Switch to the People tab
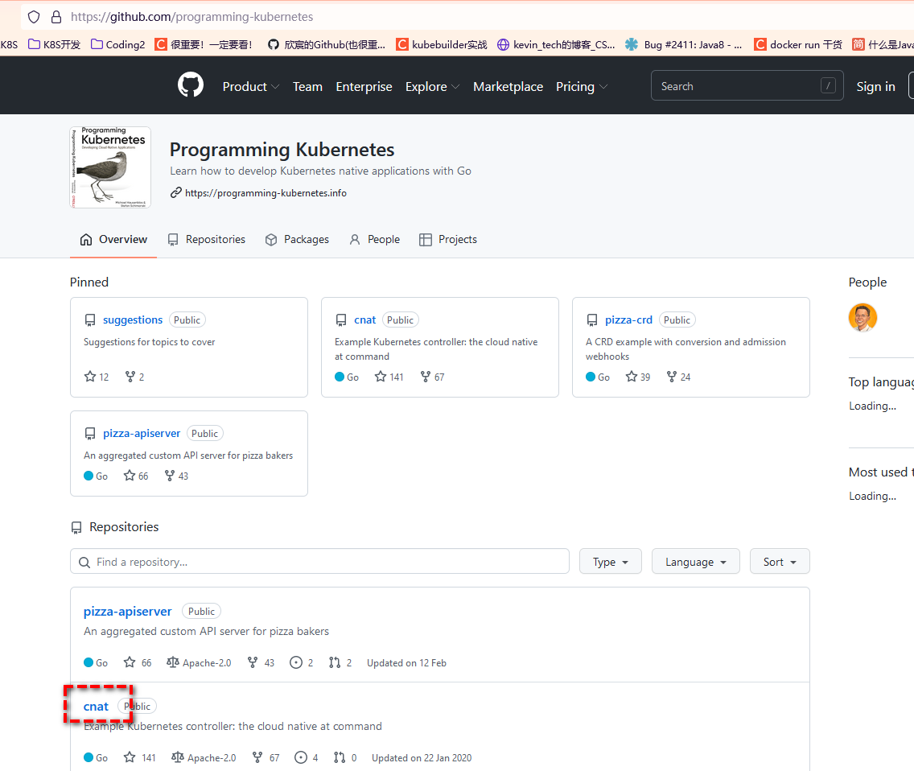The width and height of the screenshot is (914, 771). (x=374, y=239)
